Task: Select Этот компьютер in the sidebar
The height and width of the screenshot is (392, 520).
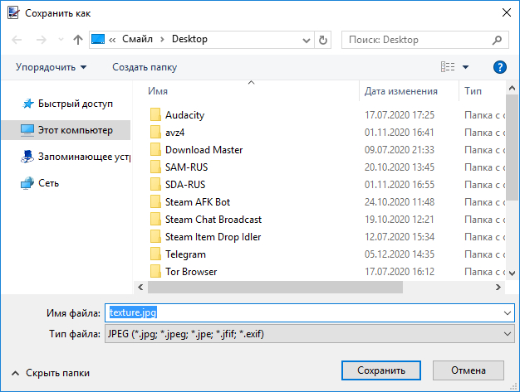Action: 75,130
